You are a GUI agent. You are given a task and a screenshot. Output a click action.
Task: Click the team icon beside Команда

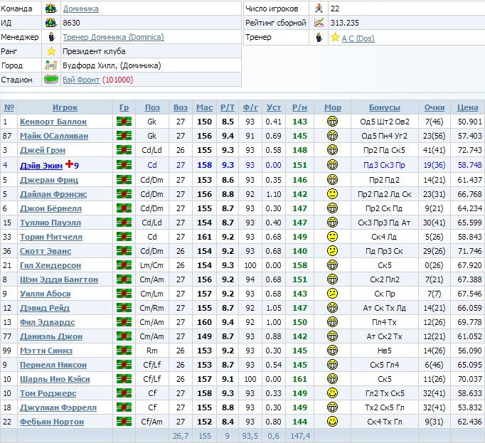pos(51,9)
